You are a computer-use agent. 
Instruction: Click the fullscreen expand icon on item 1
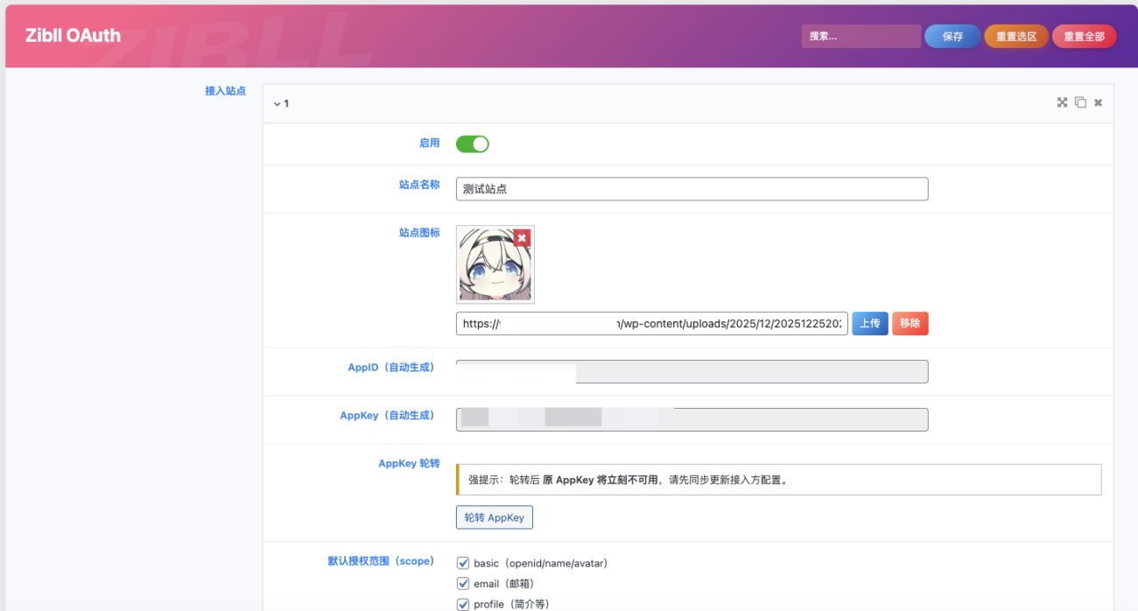(1062, 102)
